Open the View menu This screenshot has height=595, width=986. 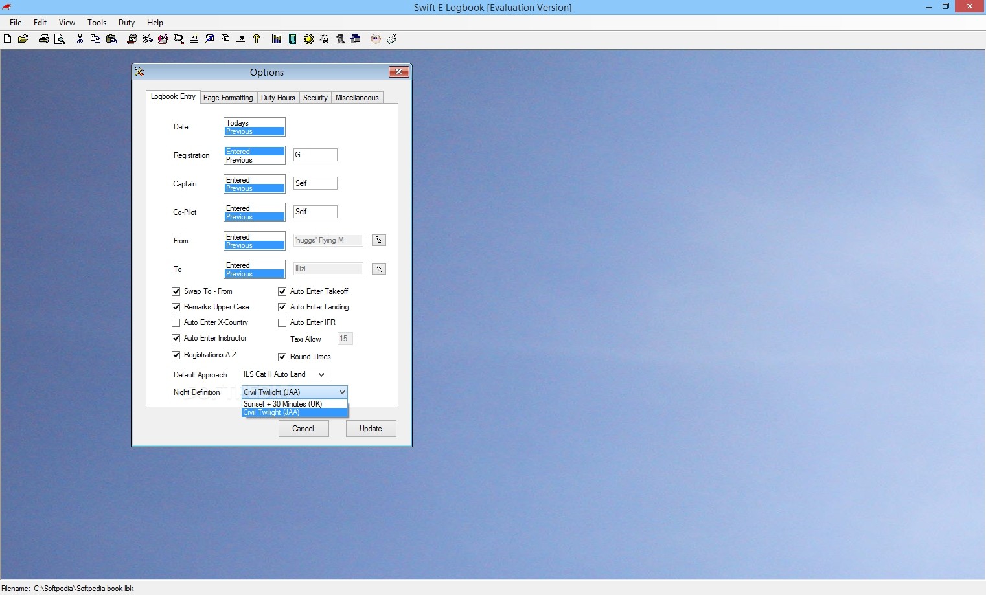67,22
